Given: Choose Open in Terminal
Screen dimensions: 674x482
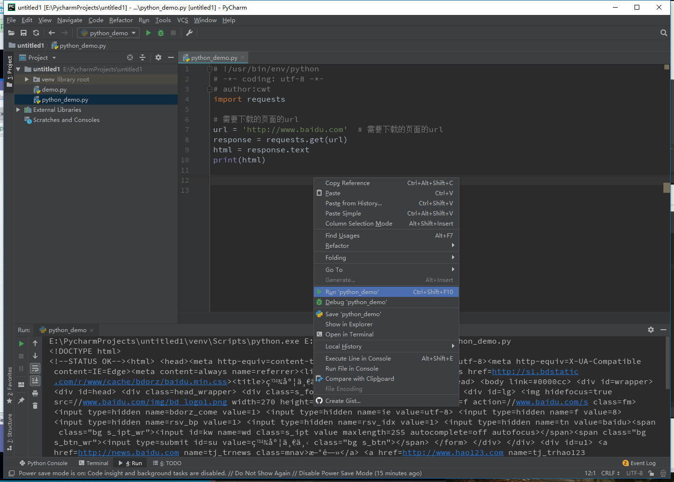Looking at the screenshot, I should click(386, 335).
